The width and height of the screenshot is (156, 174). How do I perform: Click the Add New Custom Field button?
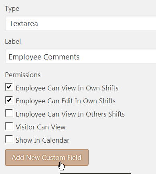pos(47,158)
